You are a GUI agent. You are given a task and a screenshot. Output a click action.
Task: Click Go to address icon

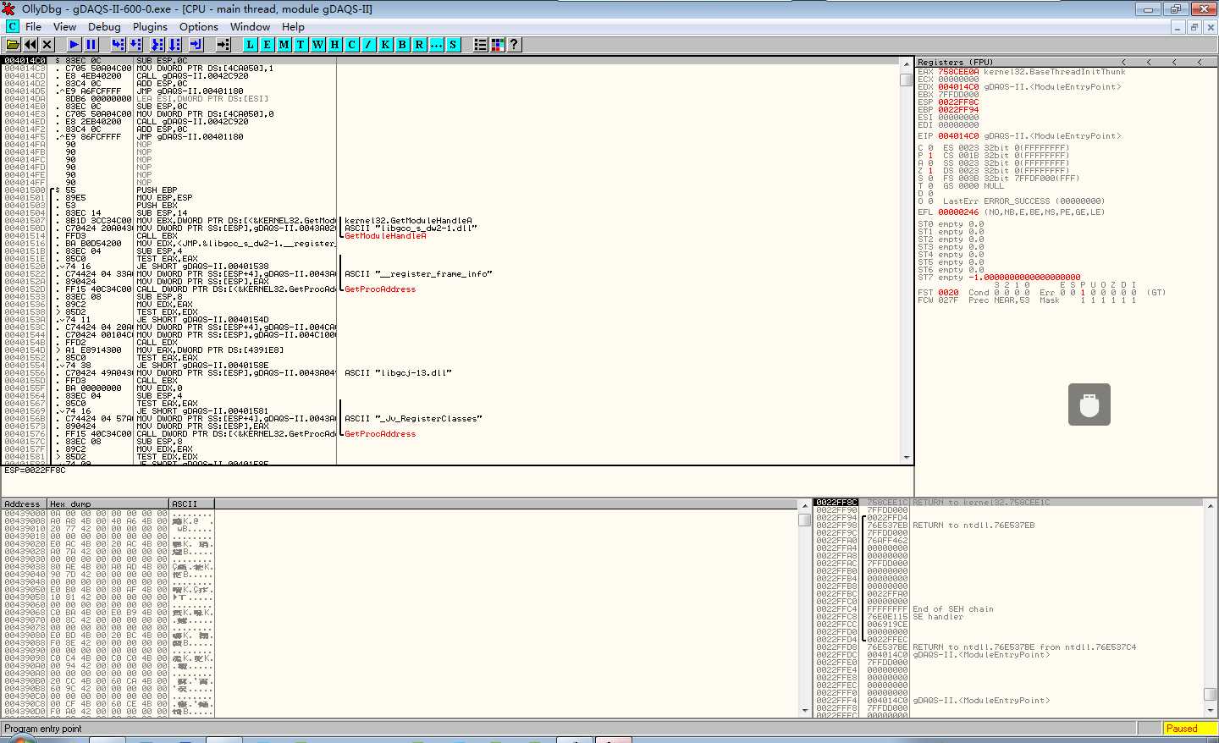tap(223, 44)
